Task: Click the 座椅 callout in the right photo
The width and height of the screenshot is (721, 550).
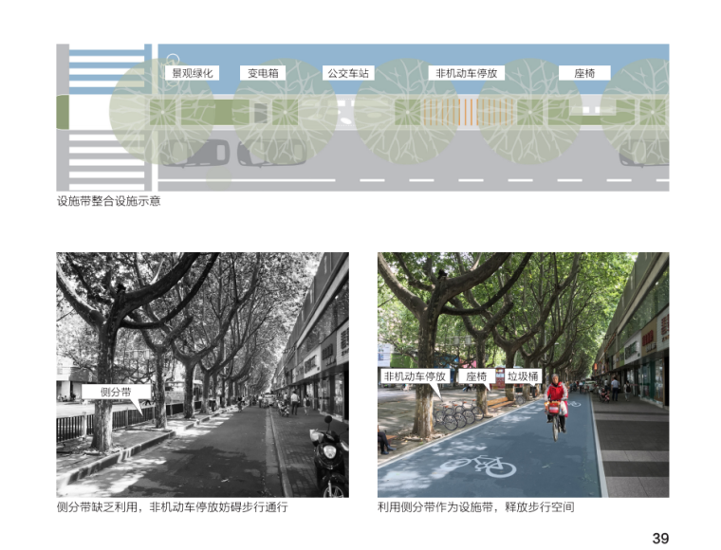Action: pyautogui.click(x=476, y=376)
